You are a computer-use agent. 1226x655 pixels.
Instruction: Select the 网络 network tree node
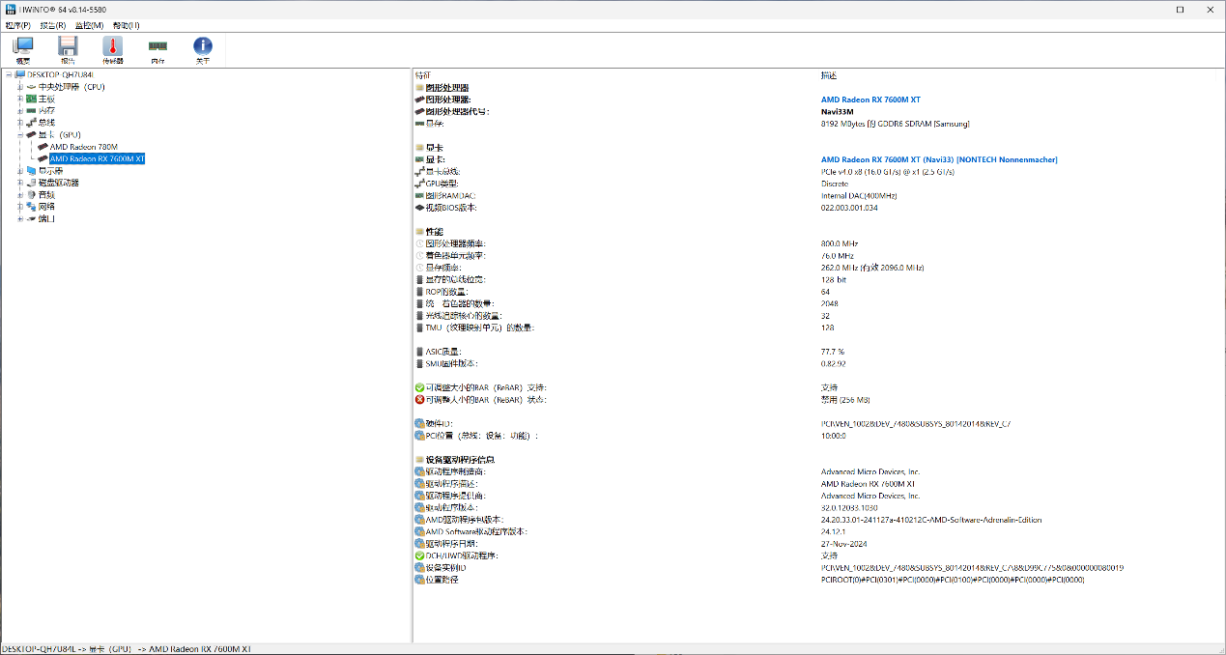(46, 207)
